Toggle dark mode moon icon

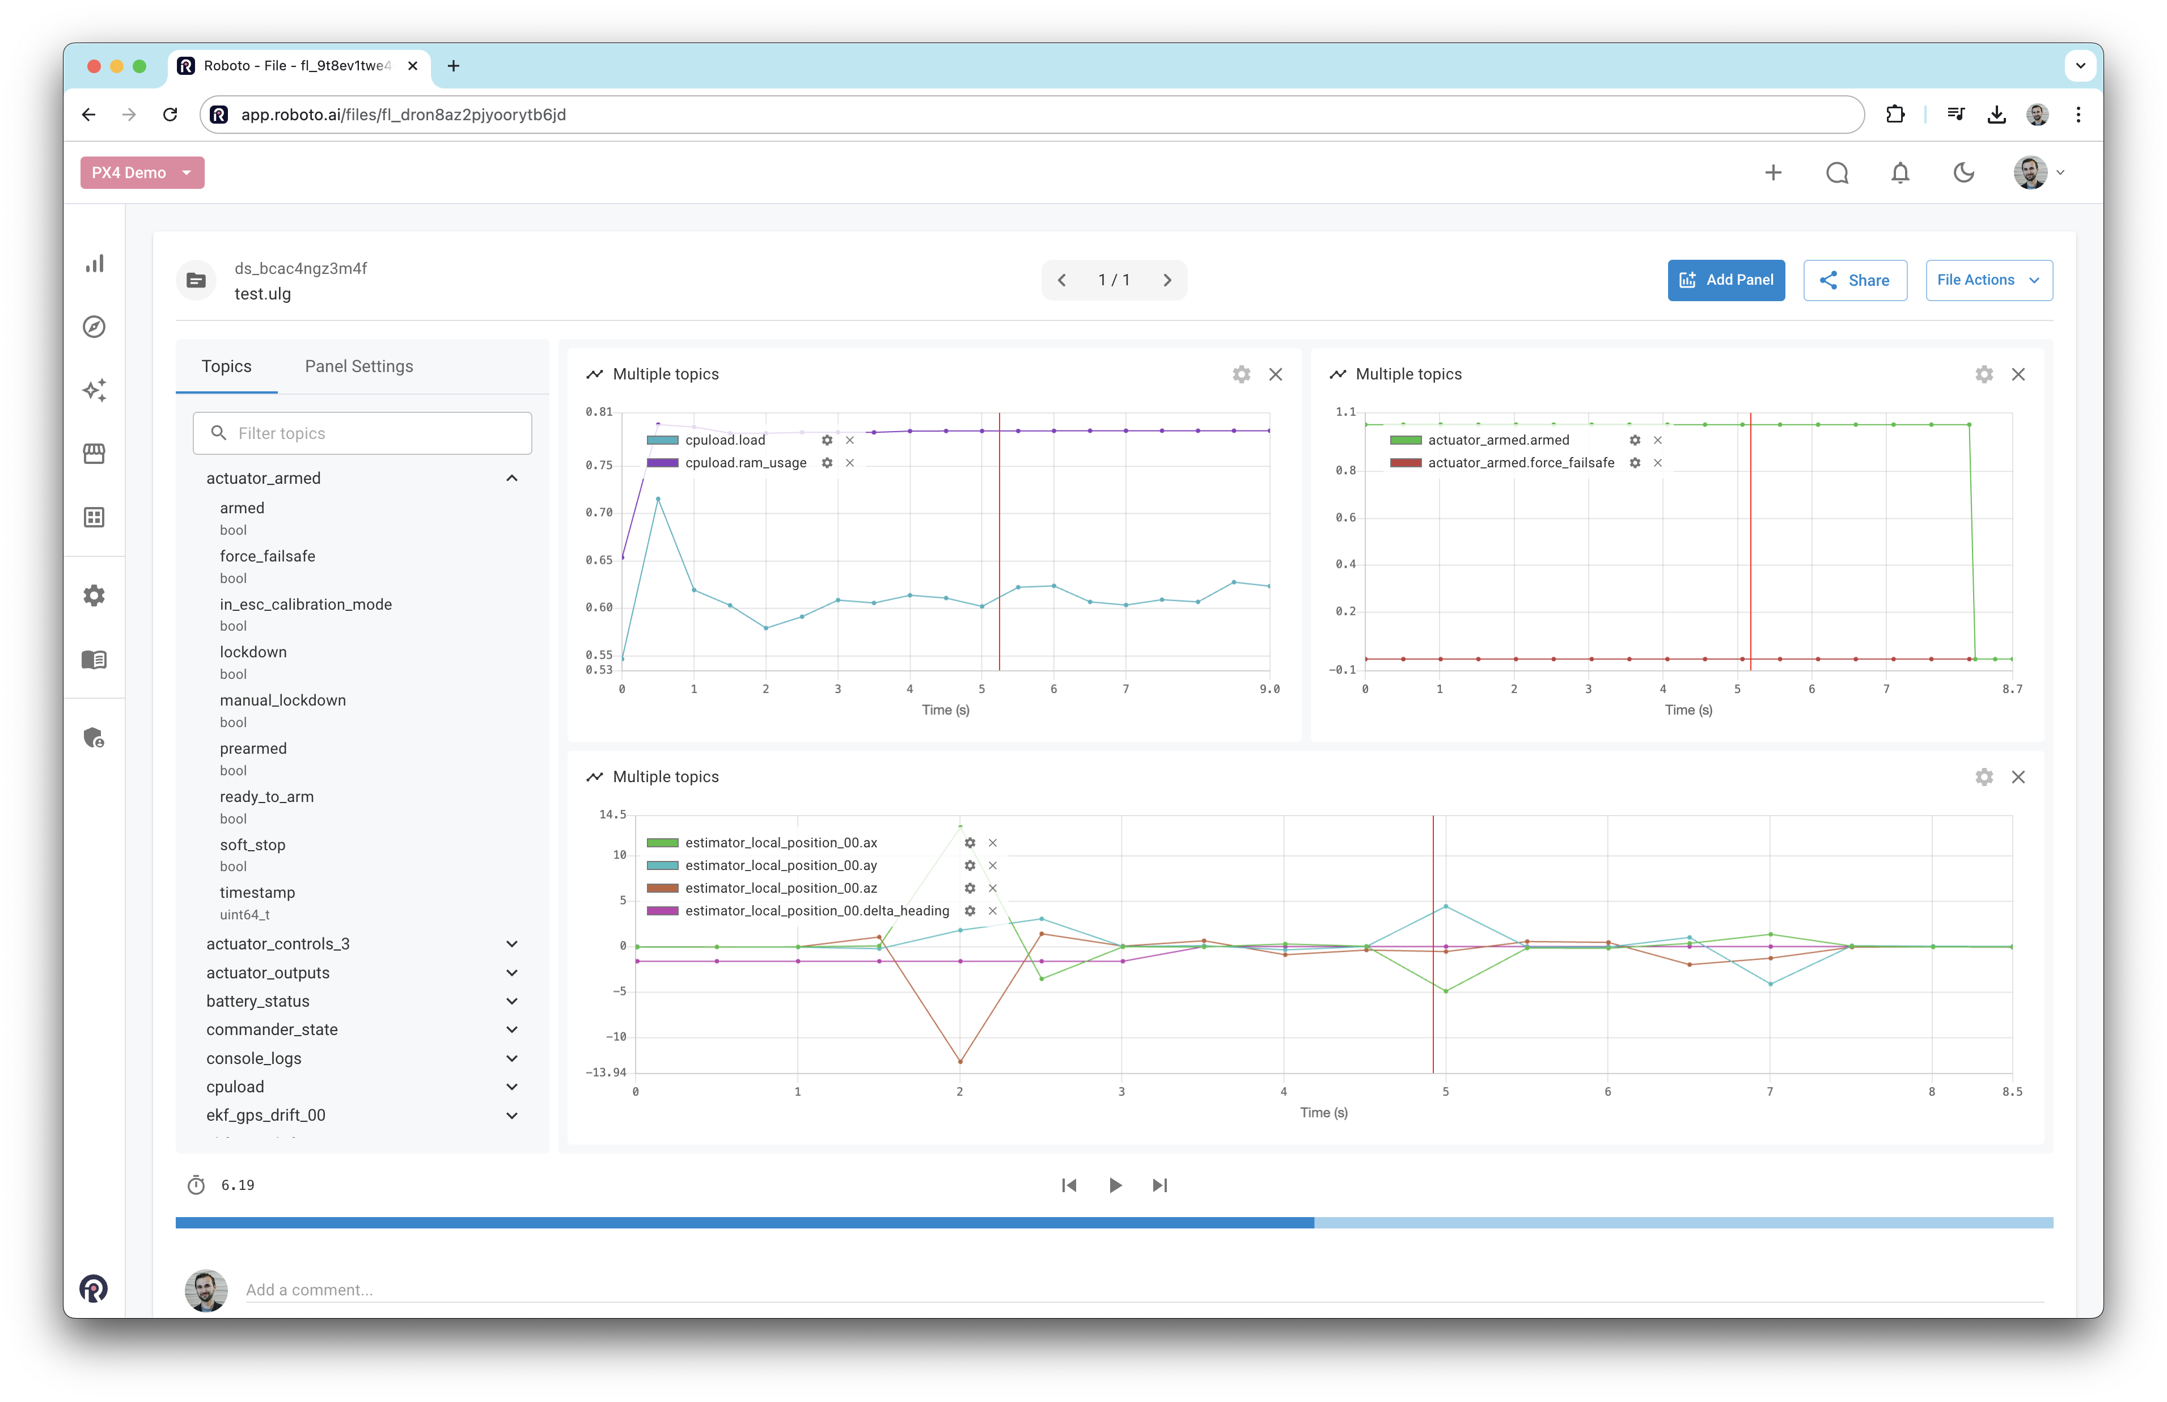(1963, 173)
